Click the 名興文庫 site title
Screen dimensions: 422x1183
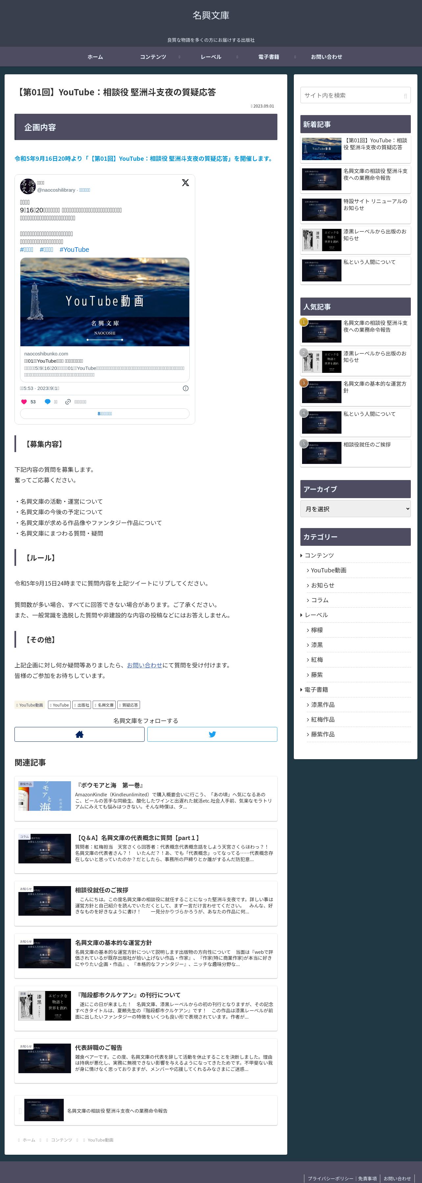pos(211,15)
